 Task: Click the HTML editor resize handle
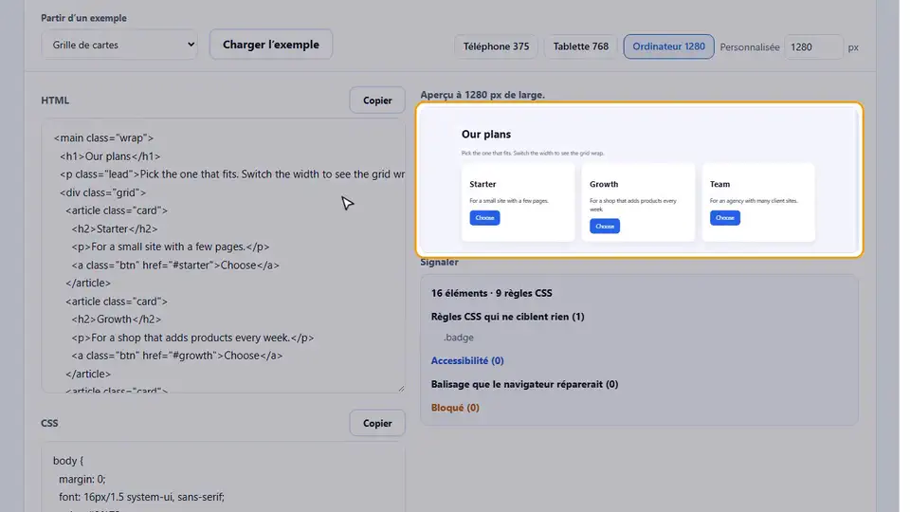click(401, 389)
